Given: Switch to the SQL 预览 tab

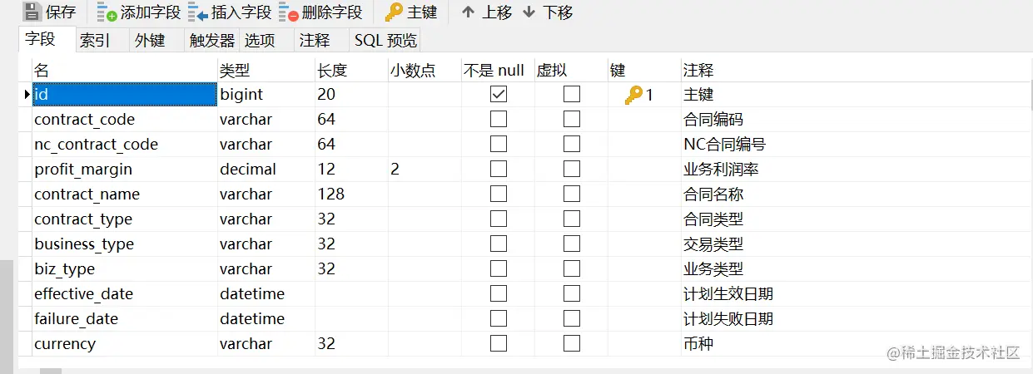Looking at the screenshot, I should tap(385, 41).
